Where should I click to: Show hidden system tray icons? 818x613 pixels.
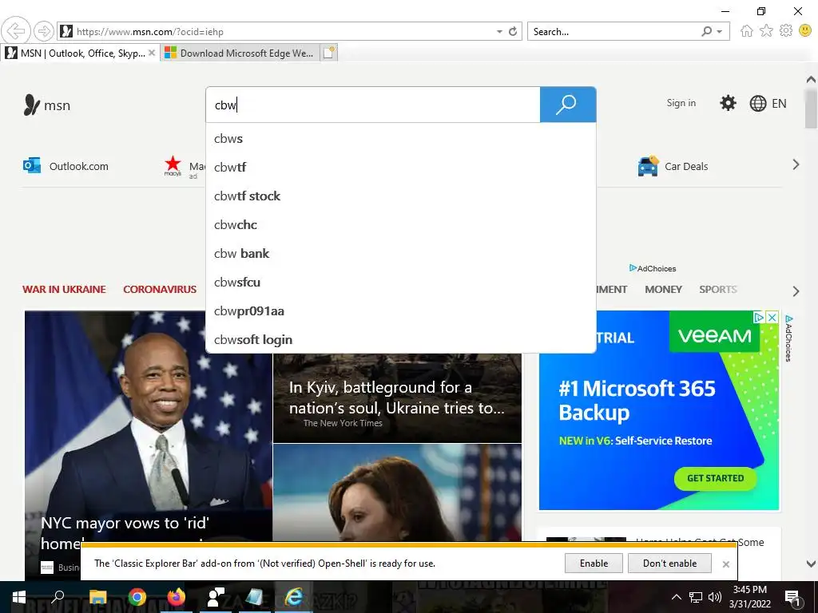[676, 597]
